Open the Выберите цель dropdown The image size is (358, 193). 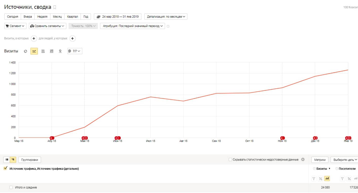344,160
